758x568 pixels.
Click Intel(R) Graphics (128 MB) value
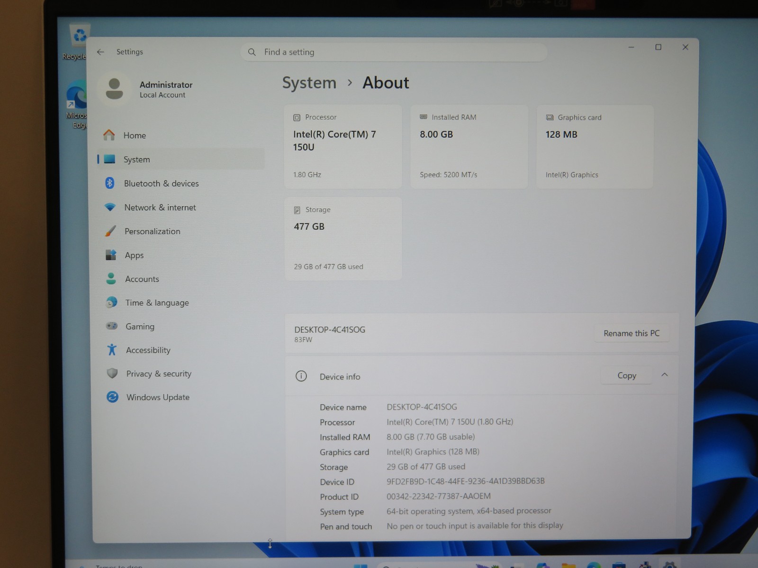pos(433,452)
